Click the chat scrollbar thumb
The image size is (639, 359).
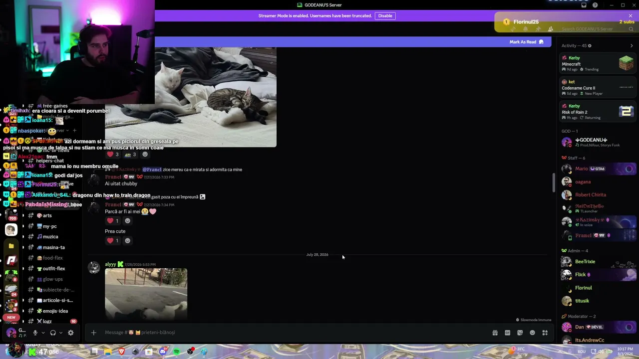click(x=553, y=182)
